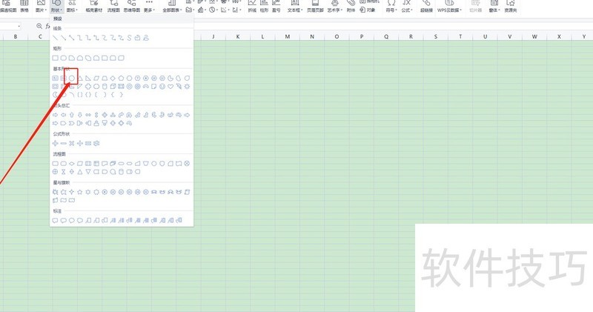
Task: Choose the plus sign equation shape
Action: point(55,143)
